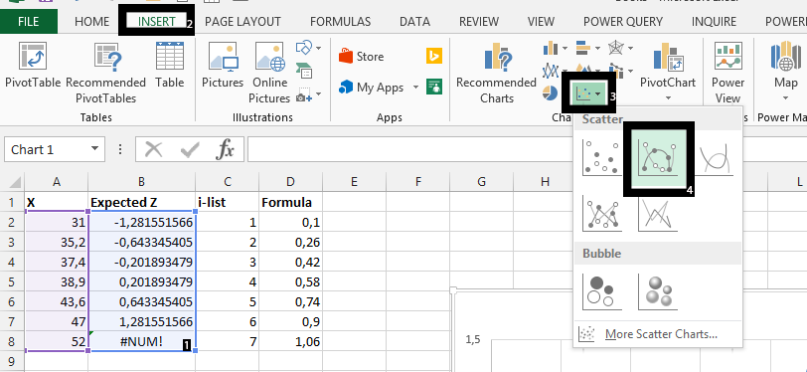Screen dimensions: 807x372
Task: Insert a Bar chart
Action: click(x=583, y=49)
